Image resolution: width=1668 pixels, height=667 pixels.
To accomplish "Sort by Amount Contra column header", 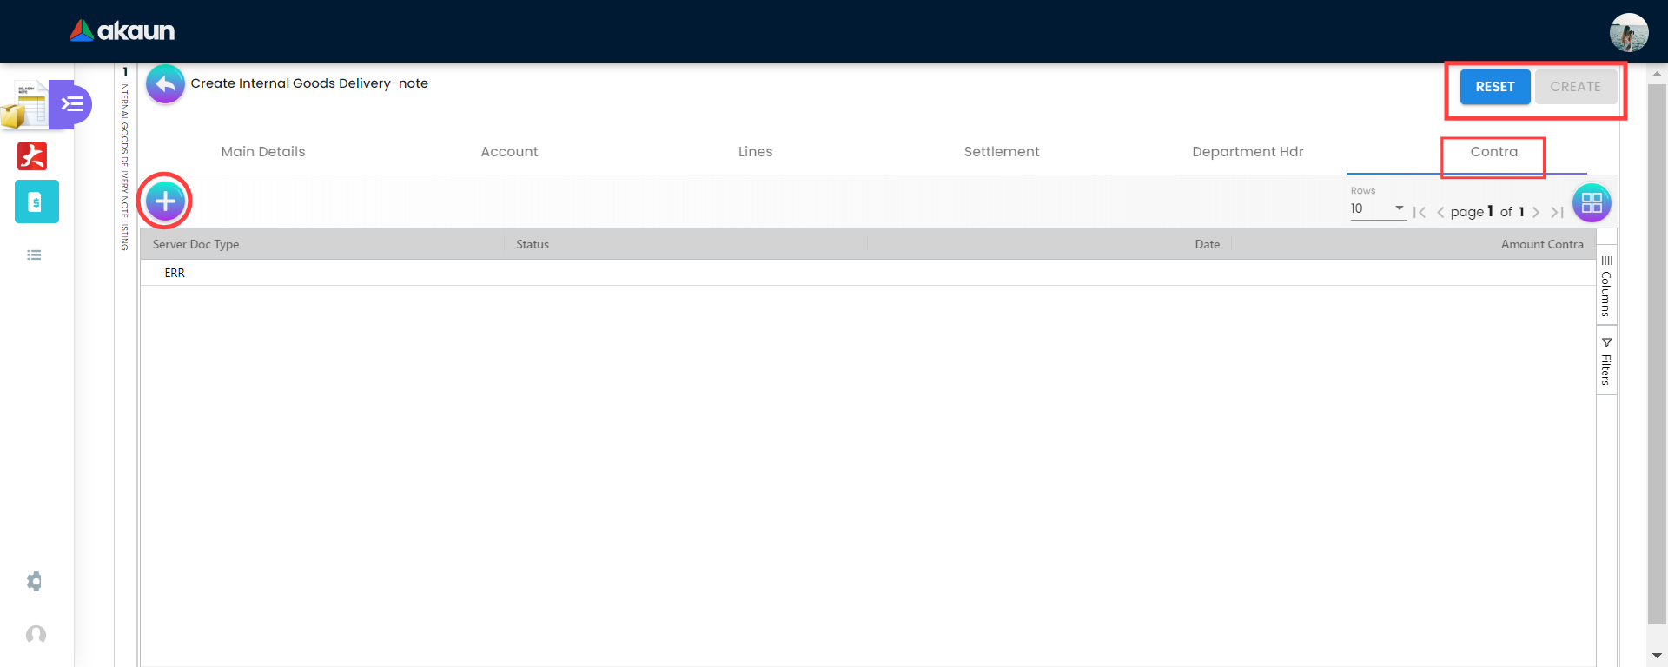I will pos(1542,244).
